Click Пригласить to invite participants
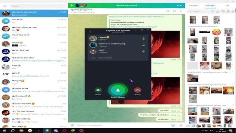Image resolution: width=236 pixels, height=133 pixels. (118, 58)
